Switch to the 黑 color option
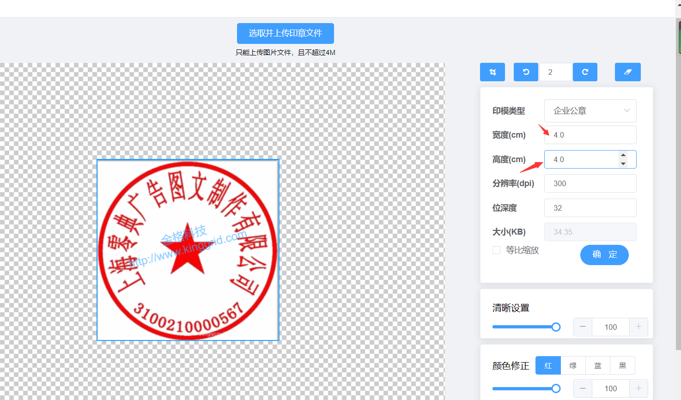The height and width of the screenshot is (400, 681). tap(622, 365)
